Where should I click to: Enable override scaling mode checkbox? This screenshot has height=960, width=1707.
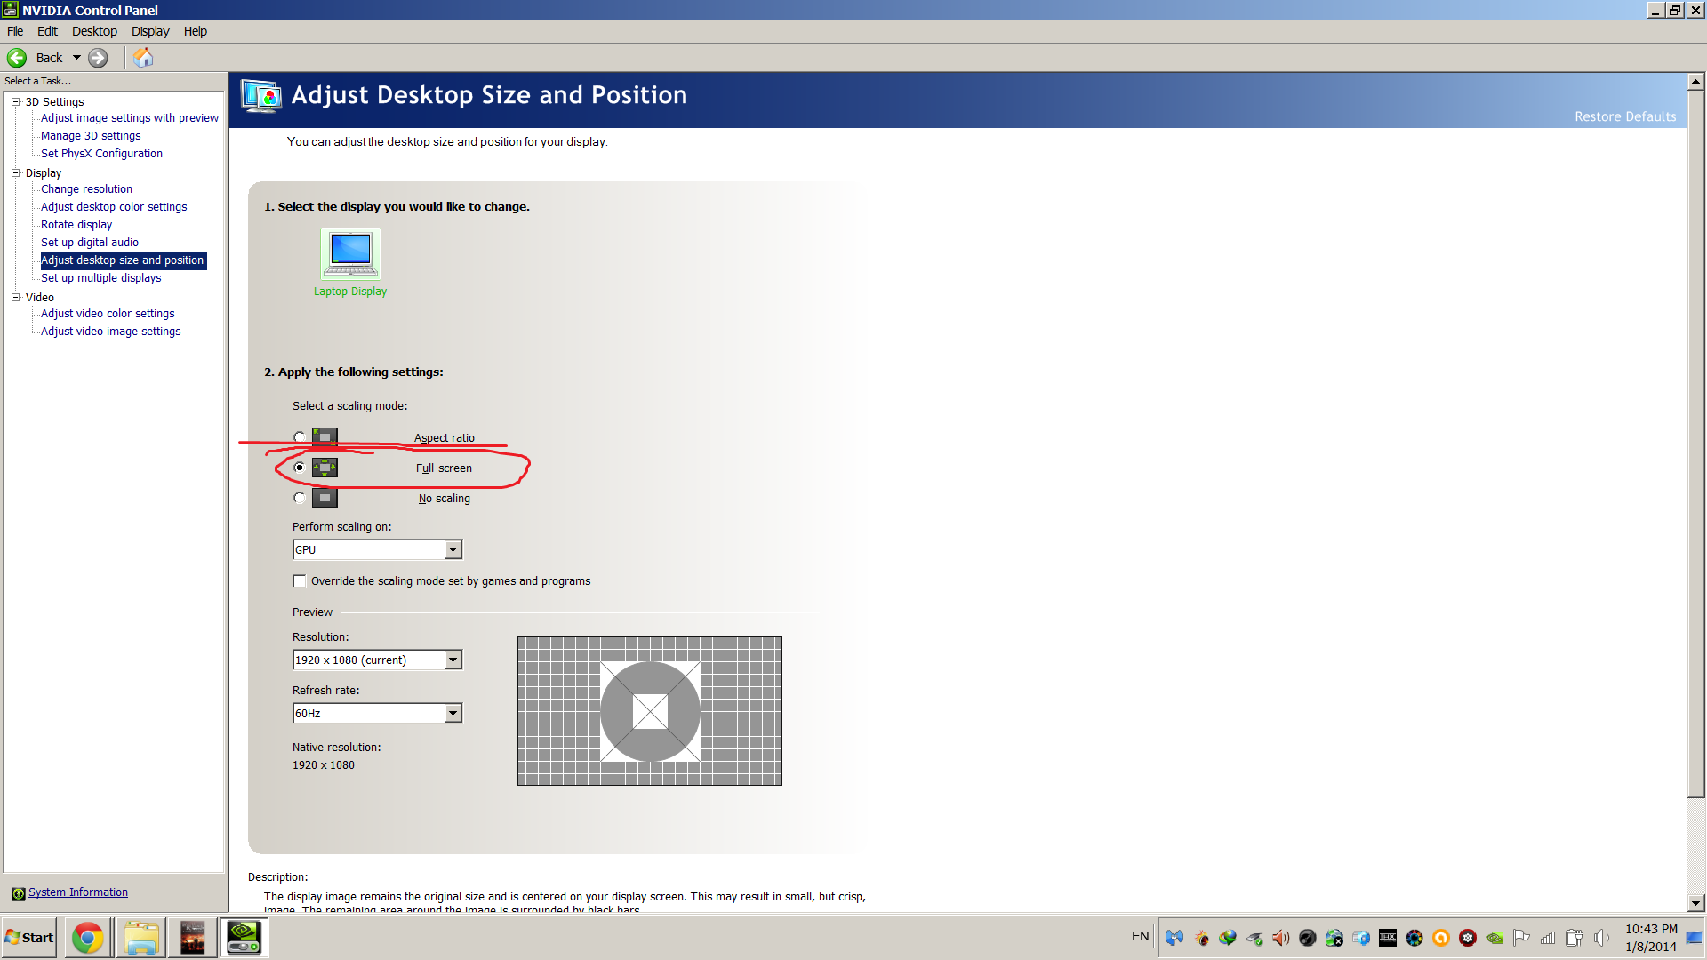pyautogui.click(x=300, y=581)
